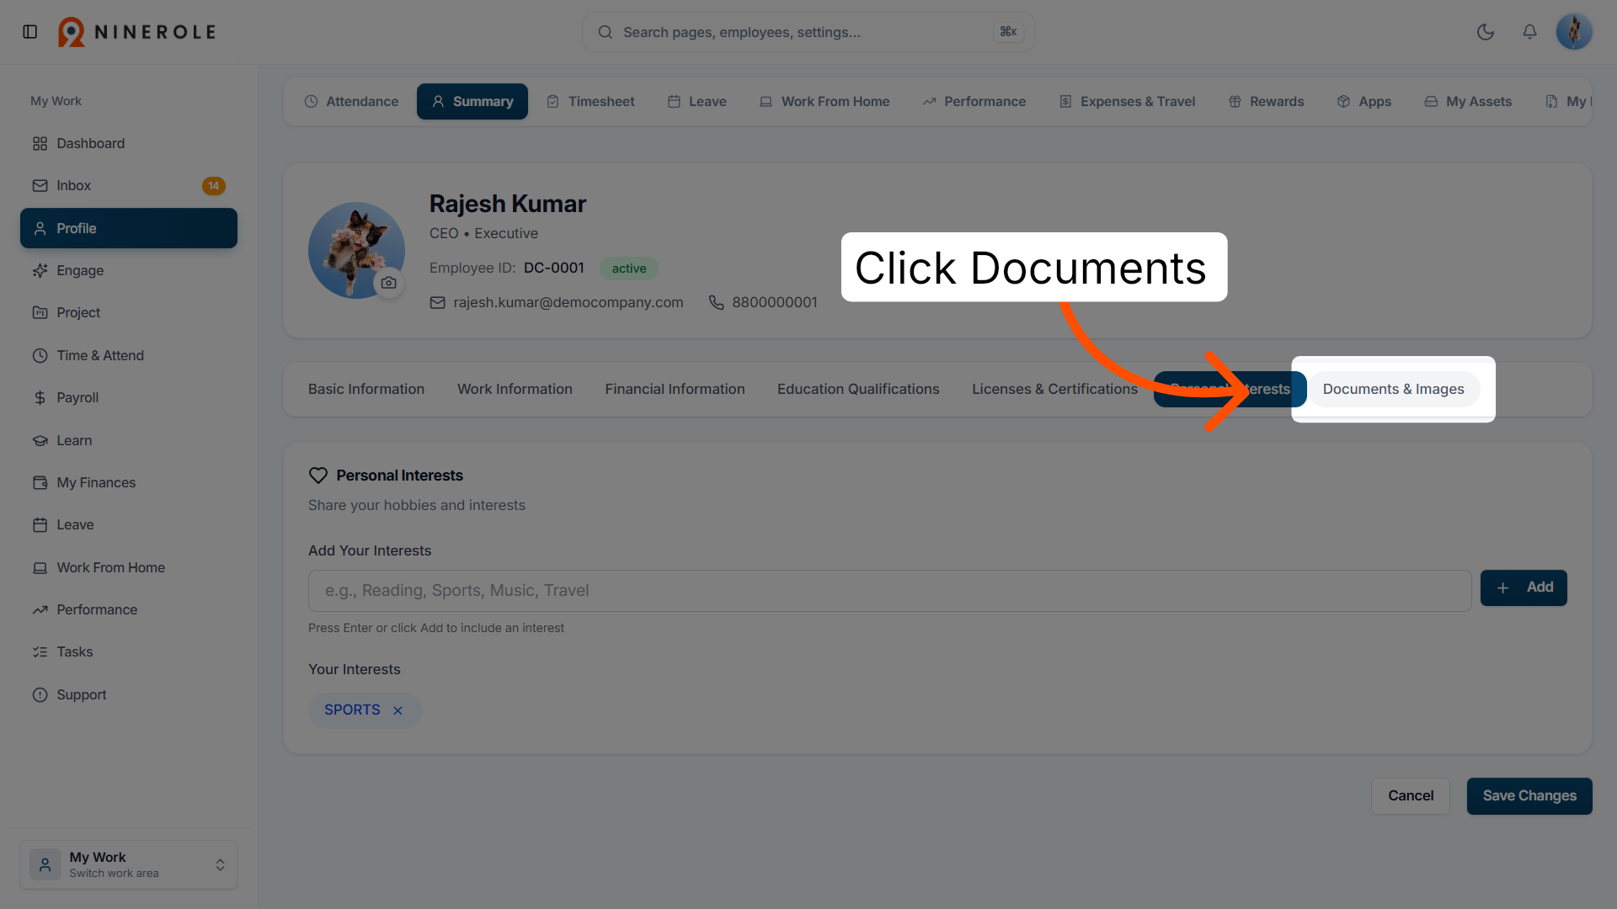Viewport: 1617px width, 909px height.
Task: Click the interests text input
Action: click(889, 591)
